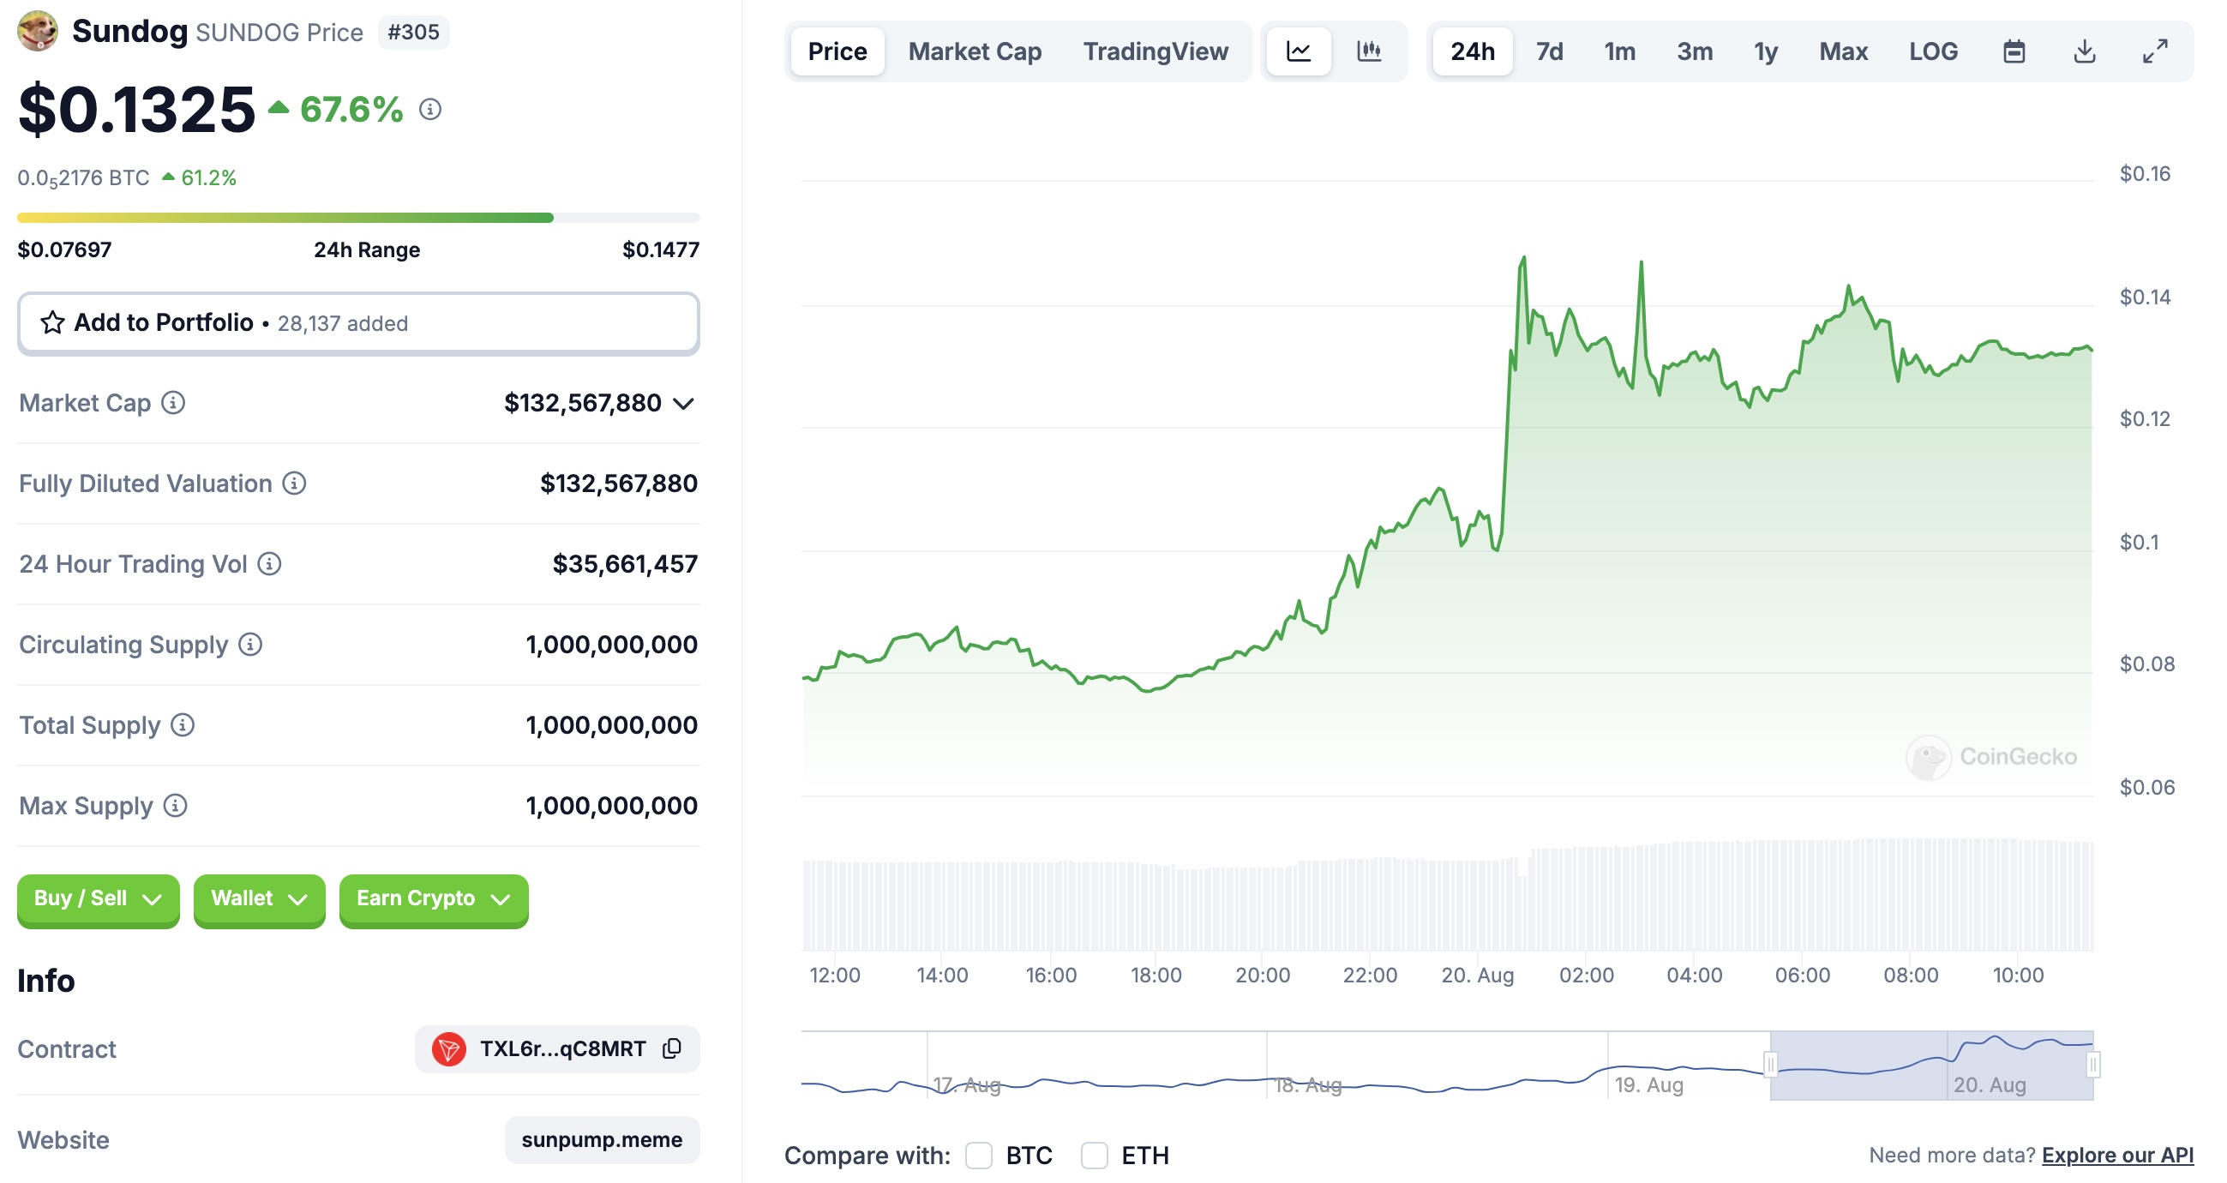Select the Price chart tab
Image resolution: width=2227 pixels, height=1183 pixels.
point(837,51)
